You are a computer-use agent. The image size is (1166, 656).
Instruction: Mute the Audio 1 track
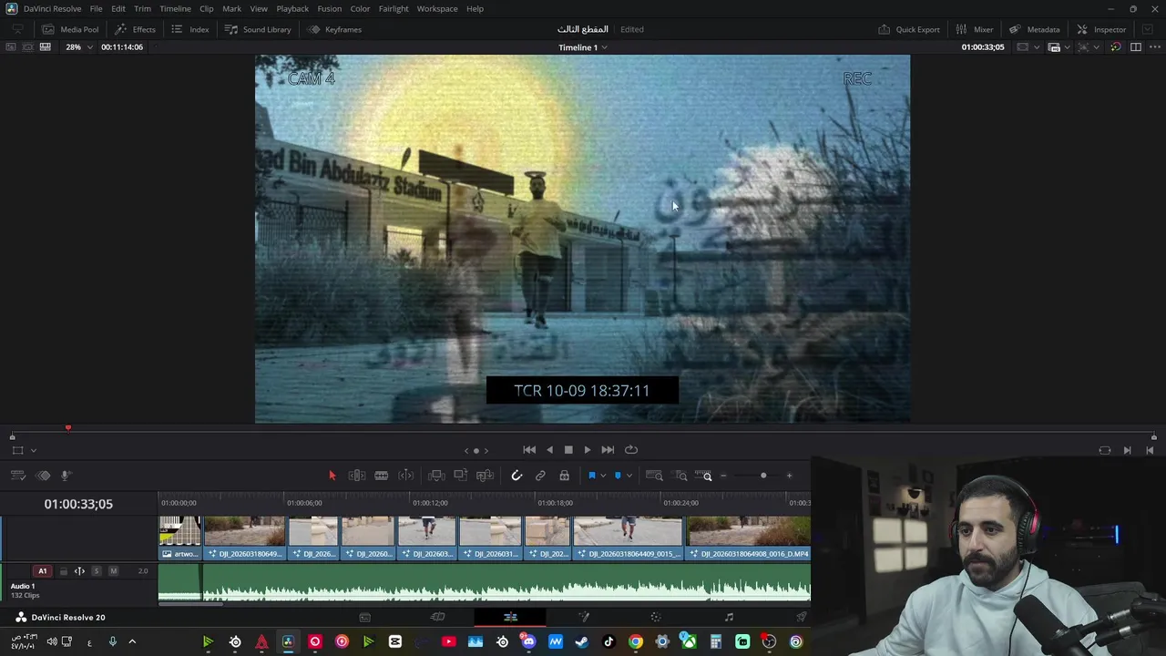(113, 571)
